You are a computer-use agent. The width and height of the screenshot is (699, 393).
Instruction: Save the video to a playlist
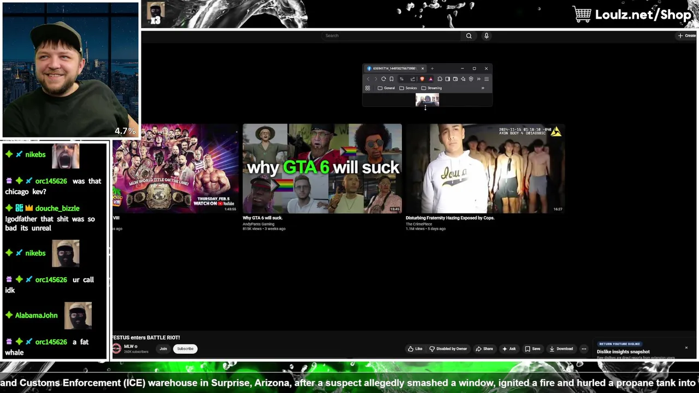(x=532, y=349)
